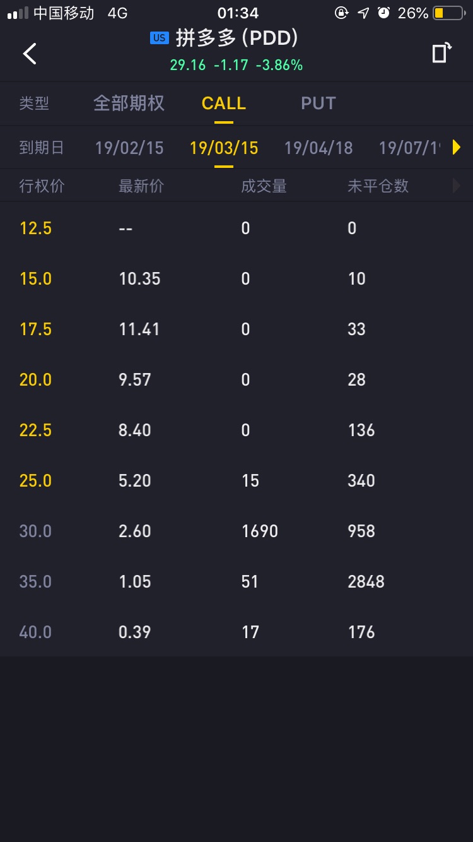This screenshot has width=473, height=842.
Task: Tap the location arrow status icon
Action: pyautogui.click(x=363, y=13)
